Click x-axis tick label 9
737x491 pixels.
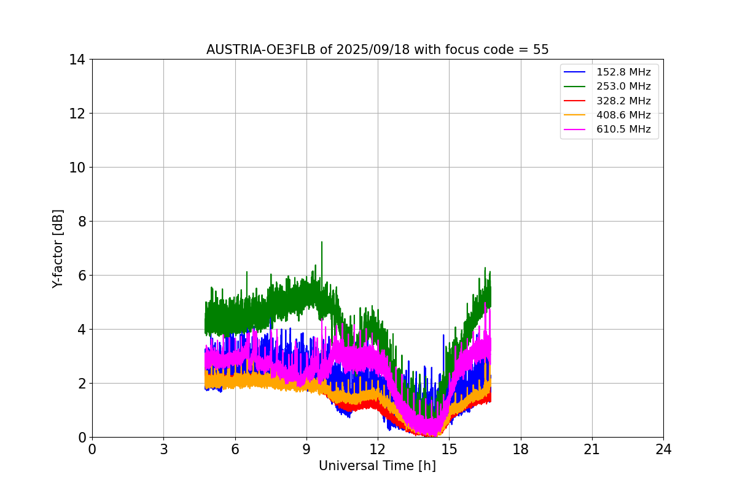[306, 449]
